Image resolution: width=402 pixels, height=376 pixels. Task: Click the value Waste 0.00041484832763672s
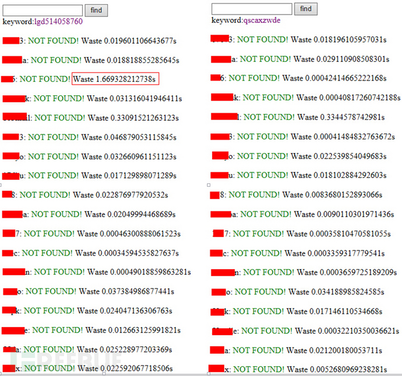(x=343, y=137)
